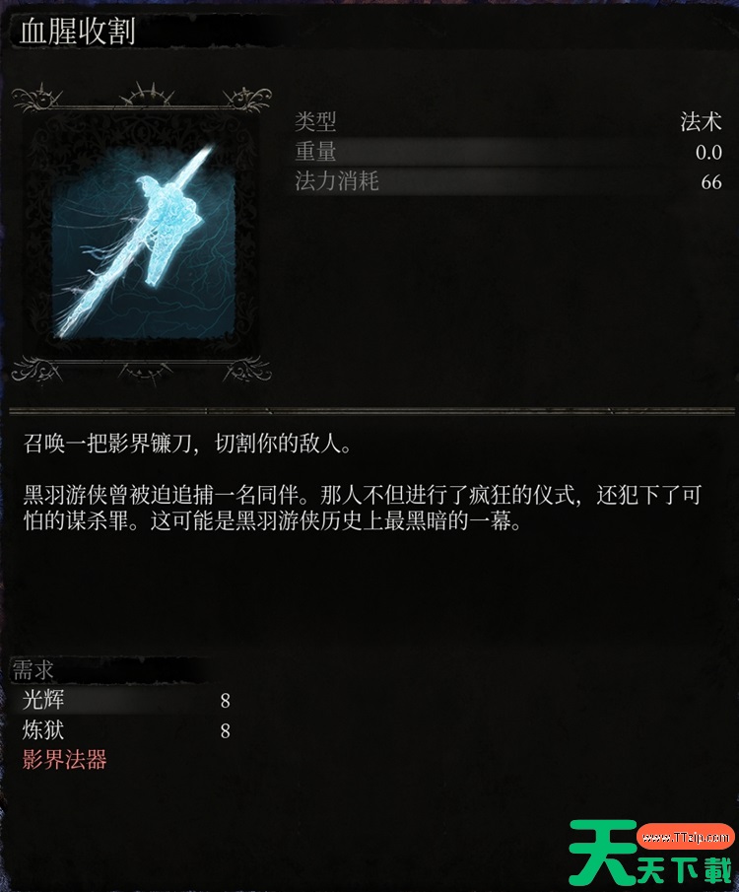739x892 pixels.
Task: Select the 炼狱 requirement row
Action: (x=122, y=730)
